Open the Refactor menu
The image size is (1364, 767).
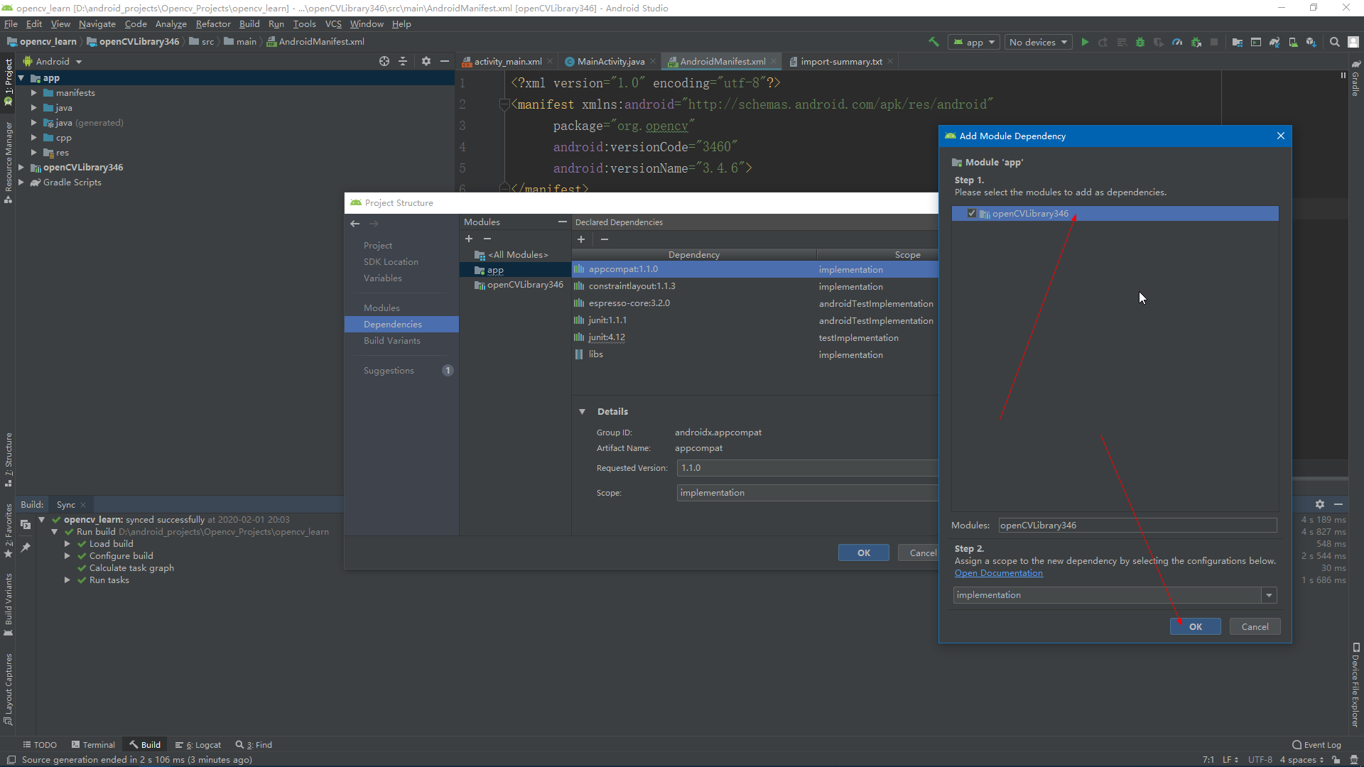213,24
